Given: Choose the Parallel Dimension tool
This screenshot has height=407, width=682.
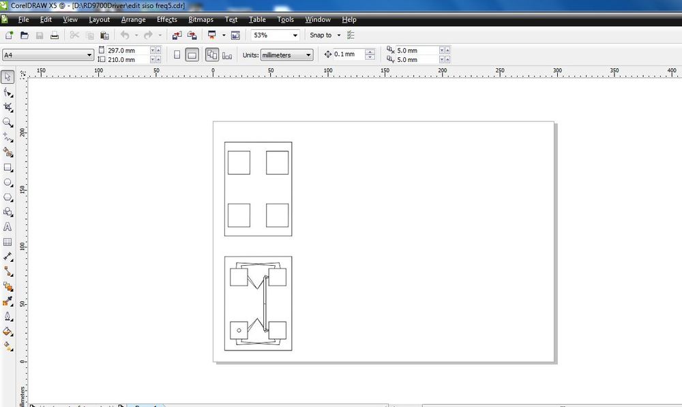Looking at the screenshot, I should pyautogui.click(x=8, y=257).
